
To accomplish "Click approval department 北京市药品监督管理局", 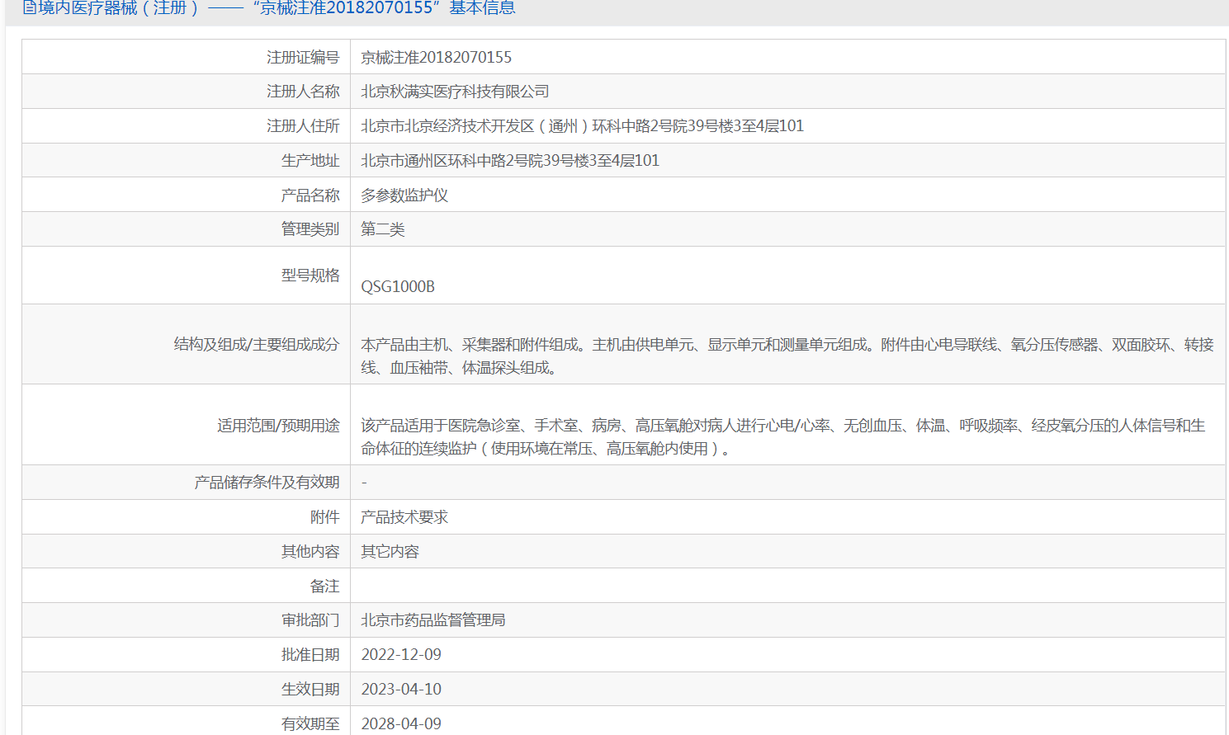I will [x=433, y=620].
